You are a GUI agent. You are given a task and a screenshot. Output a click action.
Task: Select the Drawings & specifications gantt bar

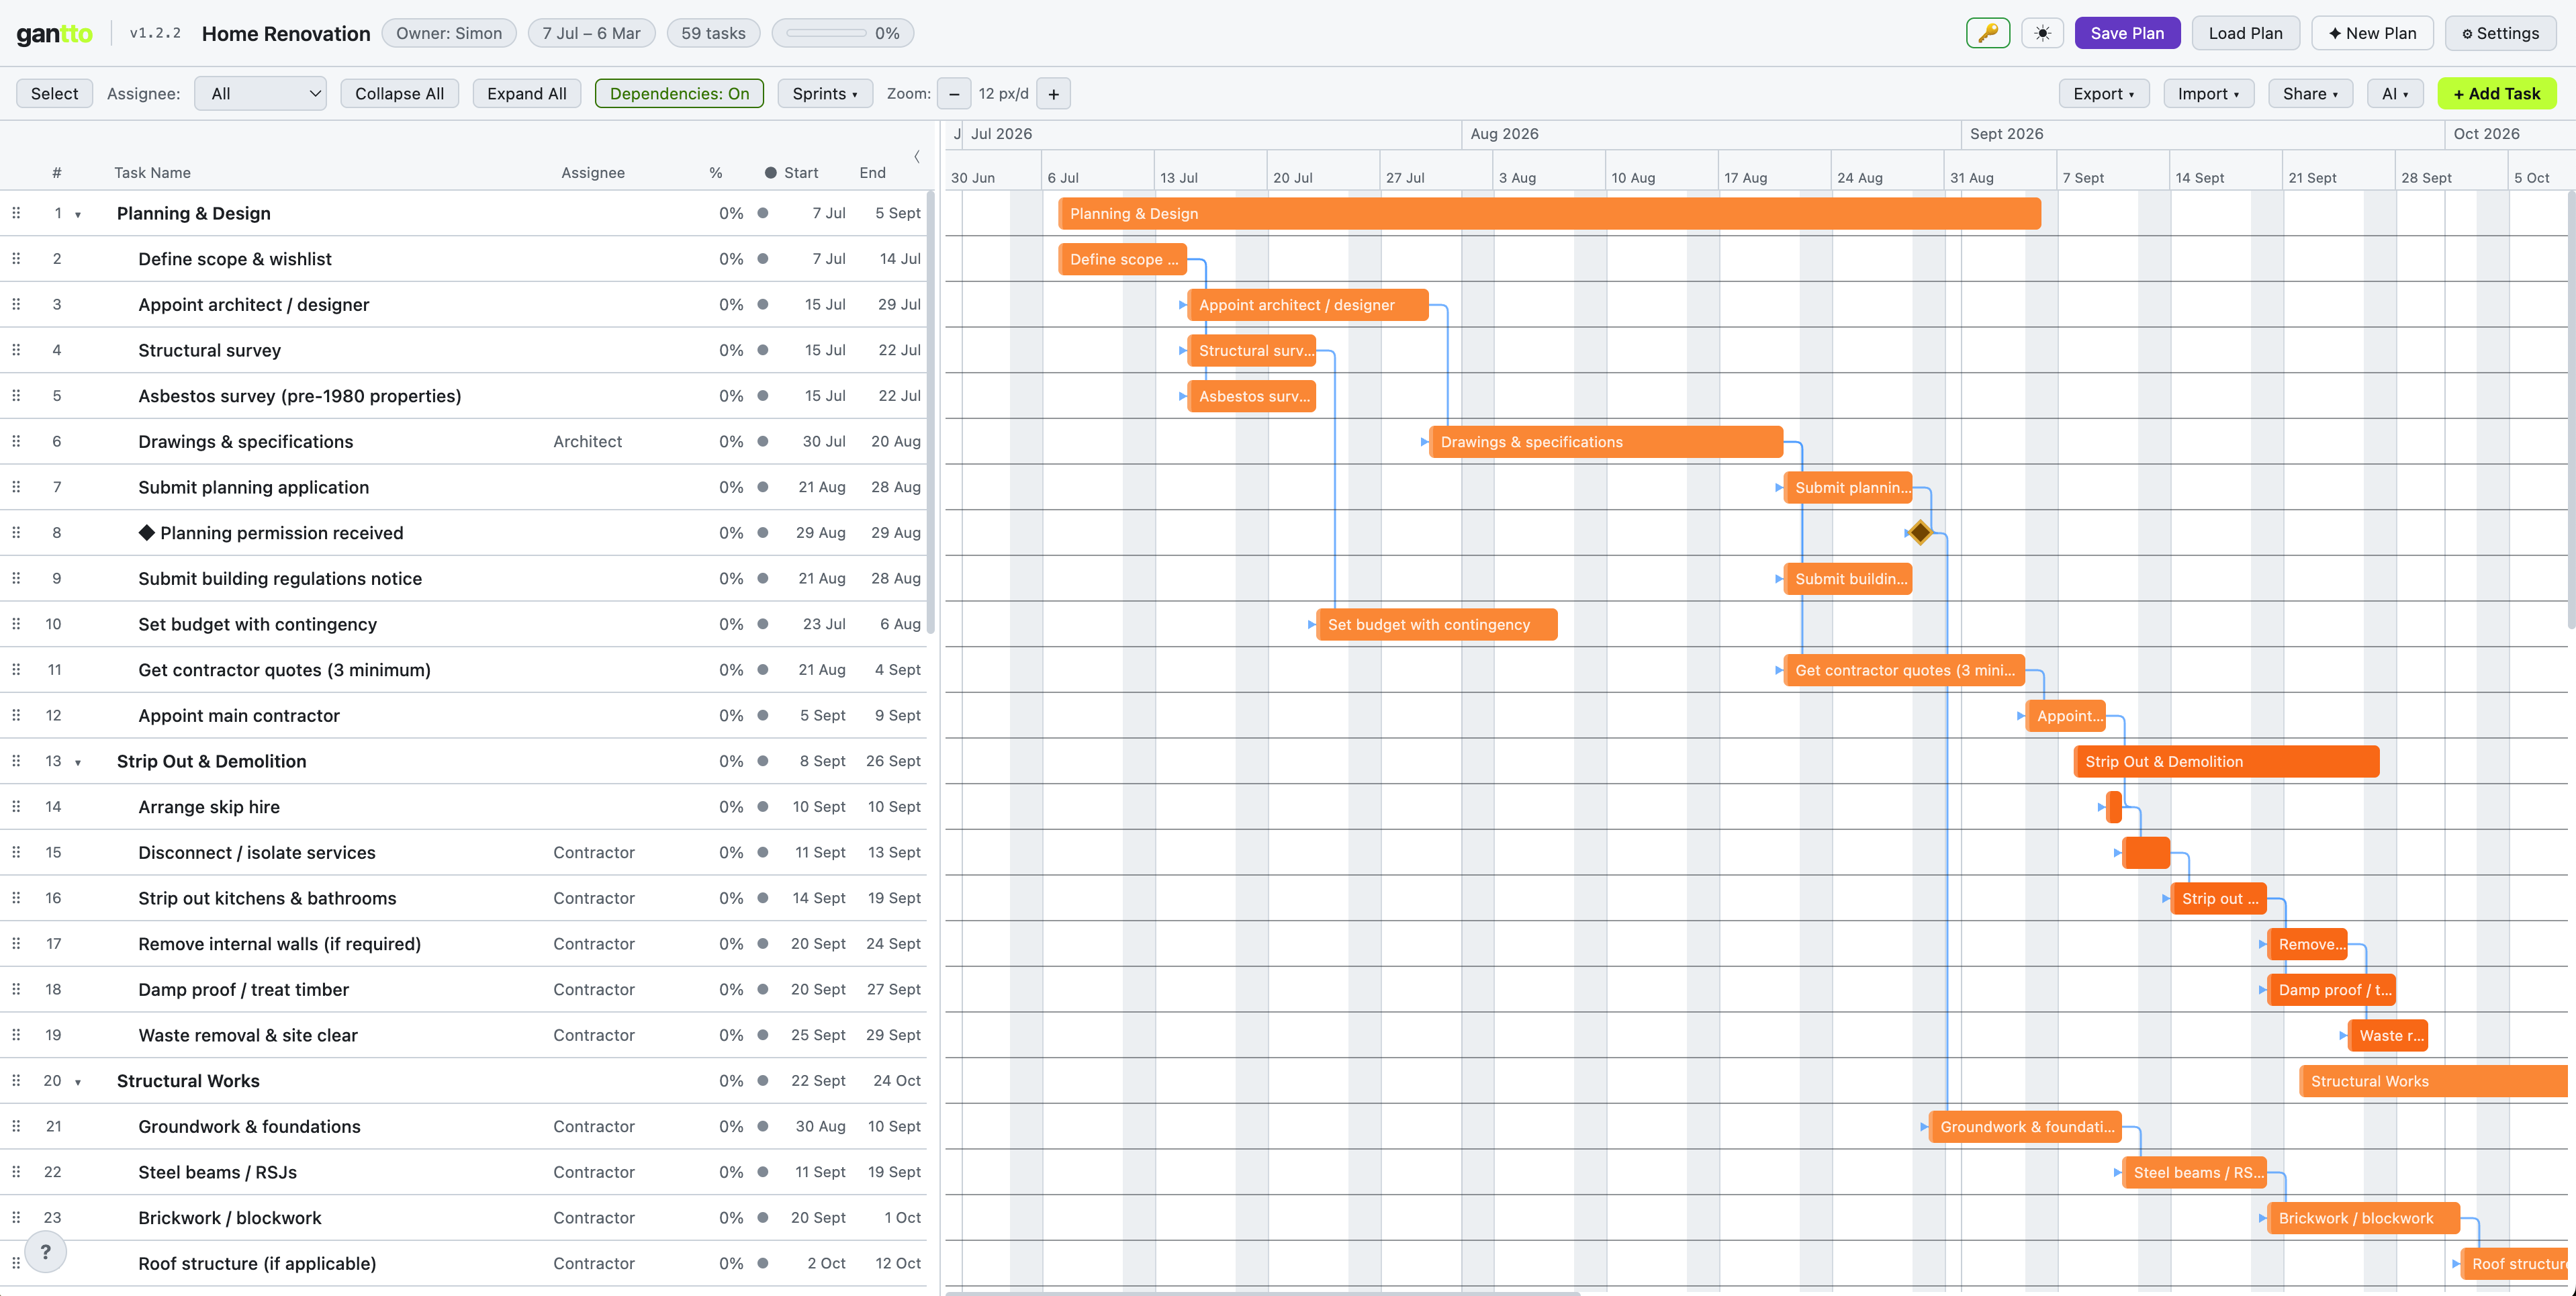1606,442
